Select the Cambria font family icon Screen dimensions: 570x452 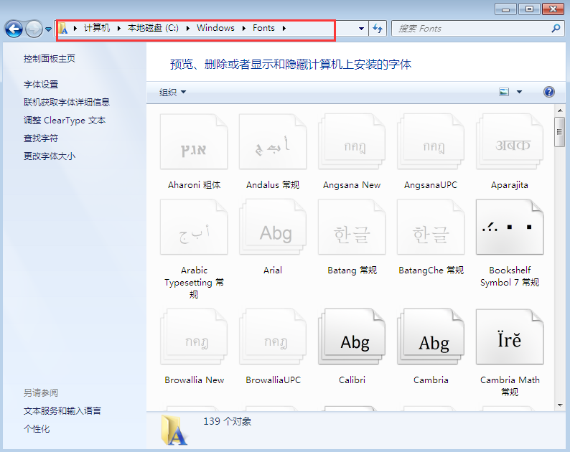(431, 336)
